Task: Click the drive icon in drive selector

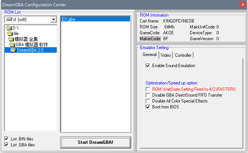Action: pos(9,19)
